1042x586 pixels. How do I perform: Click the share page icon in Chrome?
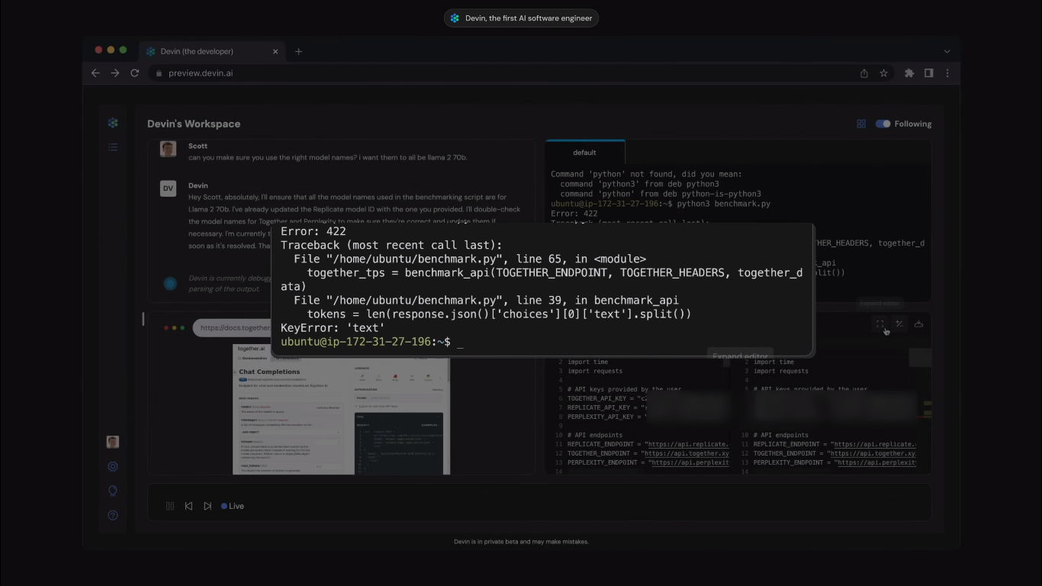click(864, 73)
